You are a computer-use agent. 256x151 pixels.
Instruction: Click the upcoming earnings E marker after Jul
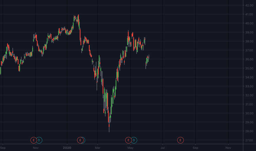(180, 140)
